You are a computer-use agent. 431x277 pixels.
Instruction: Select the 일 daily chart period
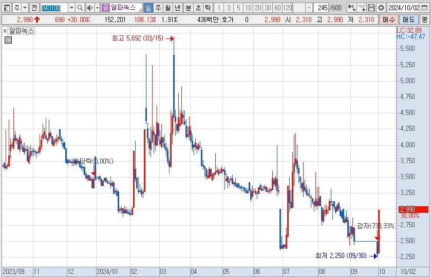coord(148,8)
